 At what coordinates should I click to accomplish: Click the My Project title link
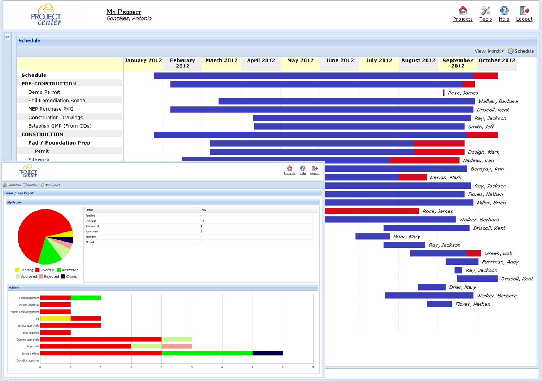[x=123, y=12]
